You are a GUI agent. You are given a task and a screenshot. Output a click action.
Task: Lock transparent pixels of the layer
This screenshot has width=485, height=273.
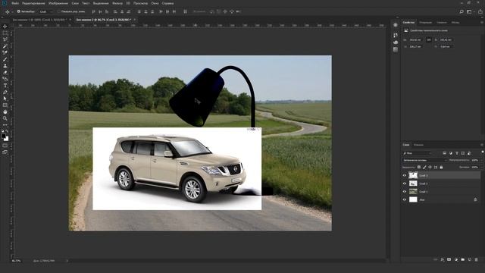(419, 167)
